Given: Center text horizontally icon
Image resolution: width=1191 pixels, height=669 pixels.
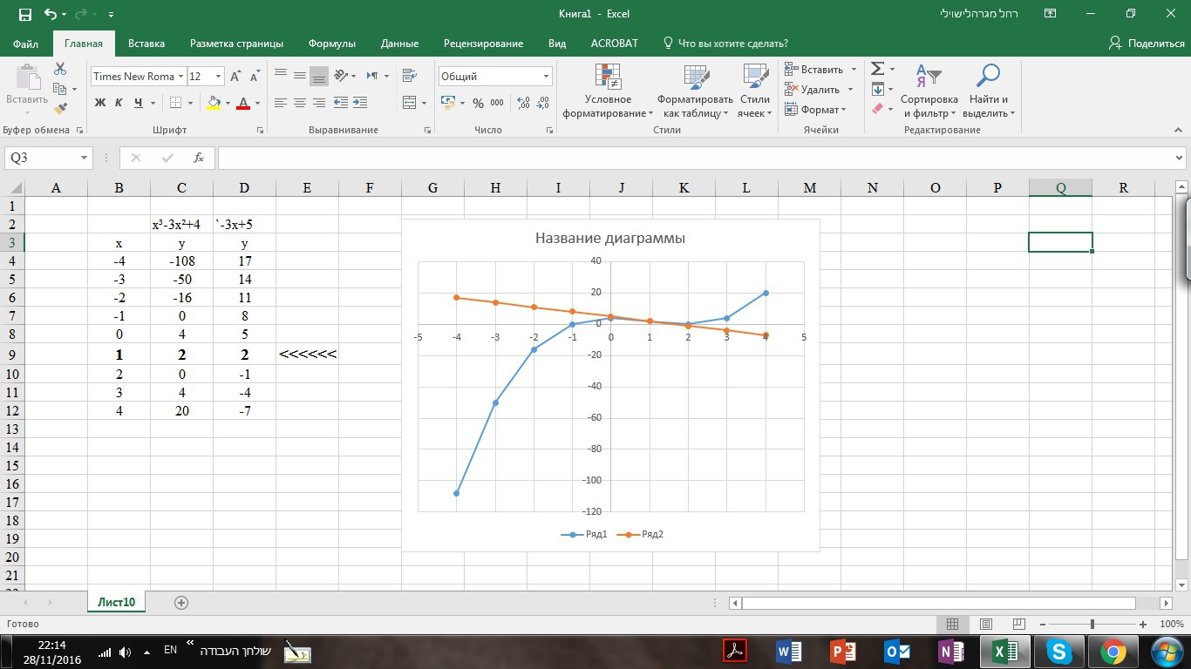Looking at the screenshot, I should tap(300, 103).
